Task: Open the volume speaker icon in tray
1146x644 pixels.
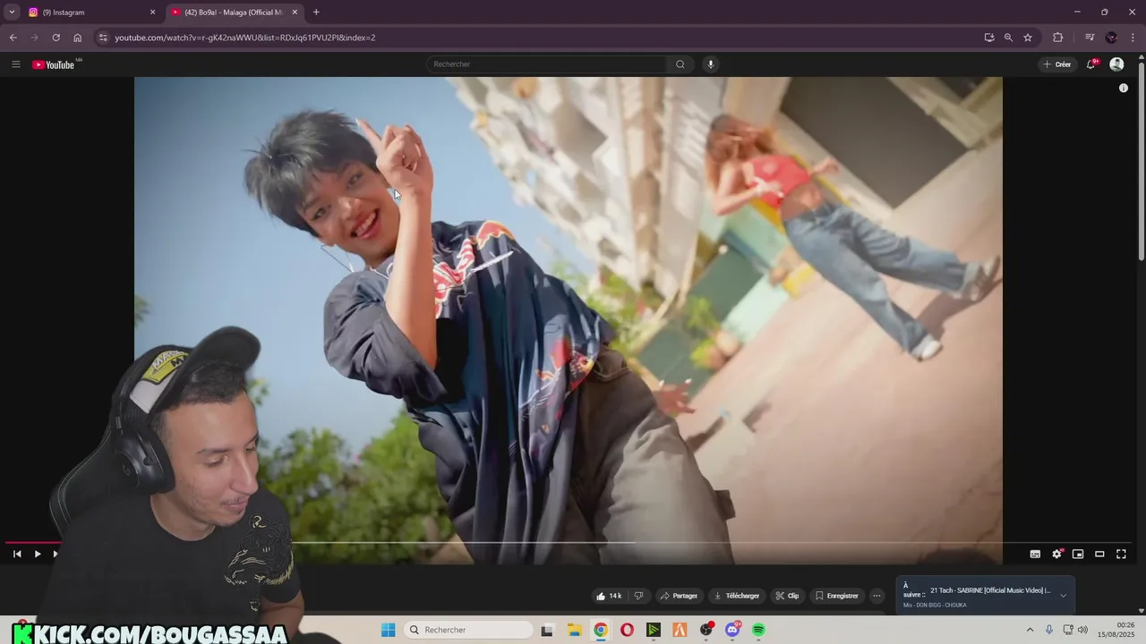Action: [x=1082, y=630]
